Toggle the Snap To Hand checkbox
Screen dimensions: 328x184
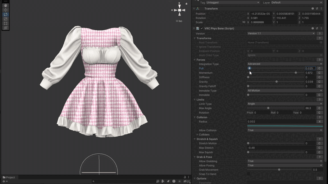248,174
